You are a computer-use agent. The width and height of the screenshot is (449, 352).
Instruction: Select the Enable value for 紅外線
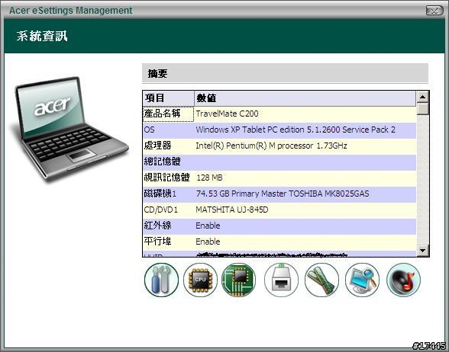pos(208,226)
